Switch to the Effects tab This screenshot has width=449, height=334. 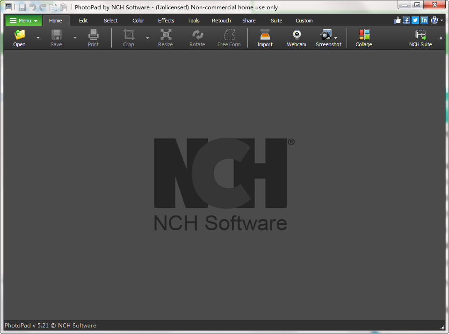(166, 21)
